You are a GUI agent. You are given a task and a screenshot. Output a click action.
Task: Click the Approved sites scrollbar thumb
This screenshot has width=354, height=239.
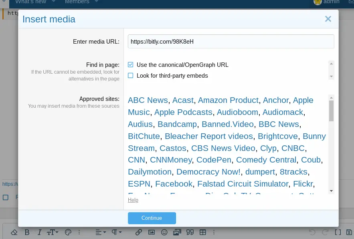[331, 111]
